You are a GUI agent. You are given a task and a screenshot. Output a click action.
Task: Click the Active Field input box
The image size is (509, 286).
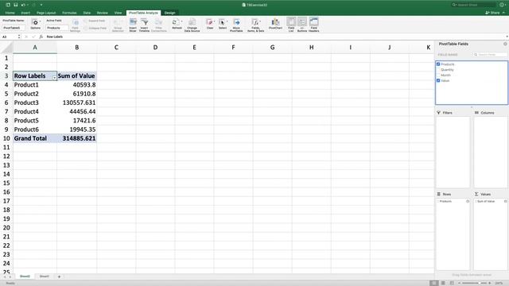click(56, 28)
